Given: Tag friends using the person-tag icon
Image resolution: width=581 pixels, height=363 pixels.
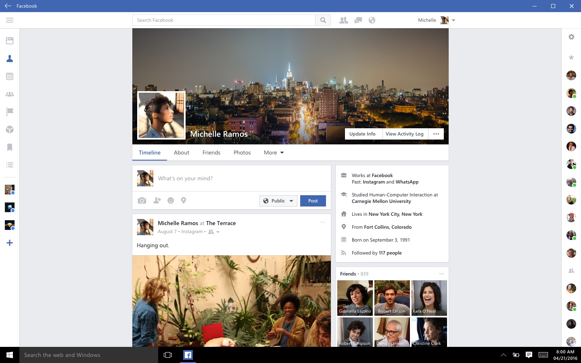Looking at the screenshot, I should click(x=157, y=200).
